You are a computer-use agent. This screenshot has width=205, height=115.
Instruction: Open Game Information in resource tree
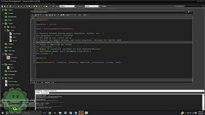pyautogui.click(x=13, y=81)
